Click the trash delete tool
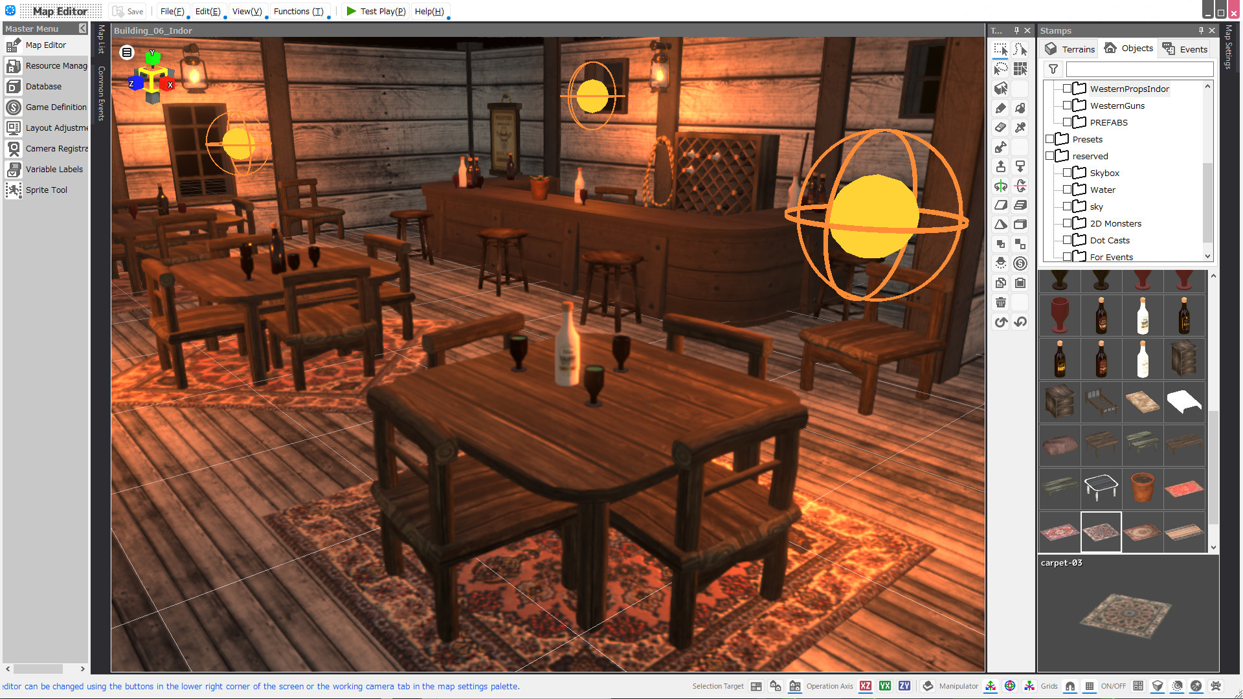Screen dimensions: 1243x699 click(x=1001, y=302)
